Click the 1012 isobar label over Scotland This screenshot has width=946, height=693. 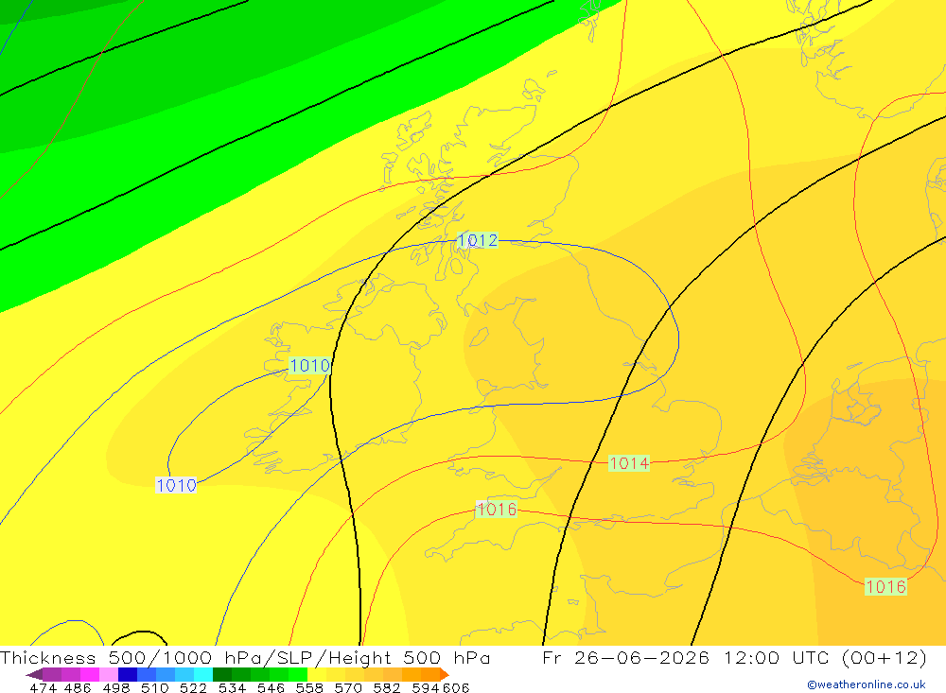click(x=478, y=240)
